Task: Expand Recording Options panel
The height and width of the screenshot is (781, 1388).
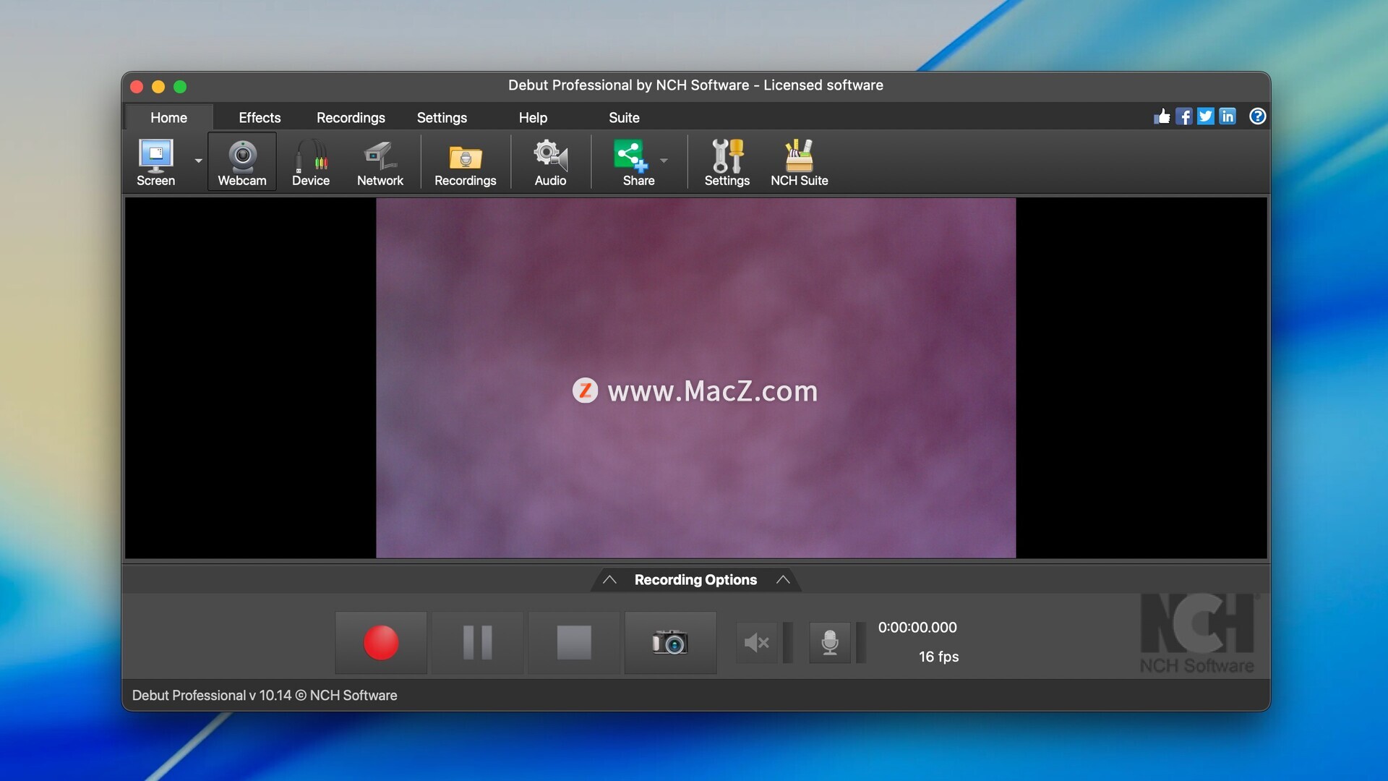Action: pyautogui.click(x=695, y=580)
